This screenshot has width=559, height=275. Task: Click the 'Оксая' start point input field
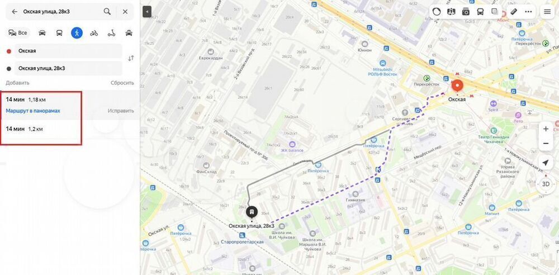[x=68, y=51]
